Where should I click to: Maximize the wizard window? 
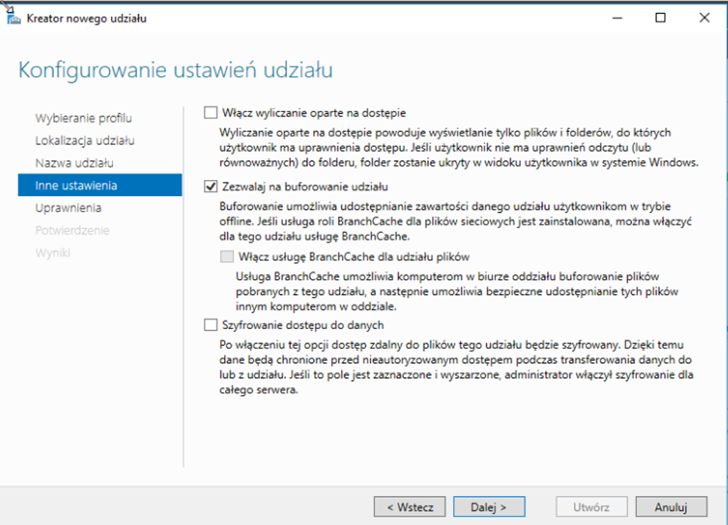coord(661,18)
